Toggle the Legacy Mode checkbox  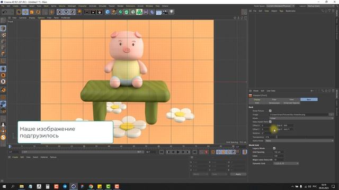274,148
